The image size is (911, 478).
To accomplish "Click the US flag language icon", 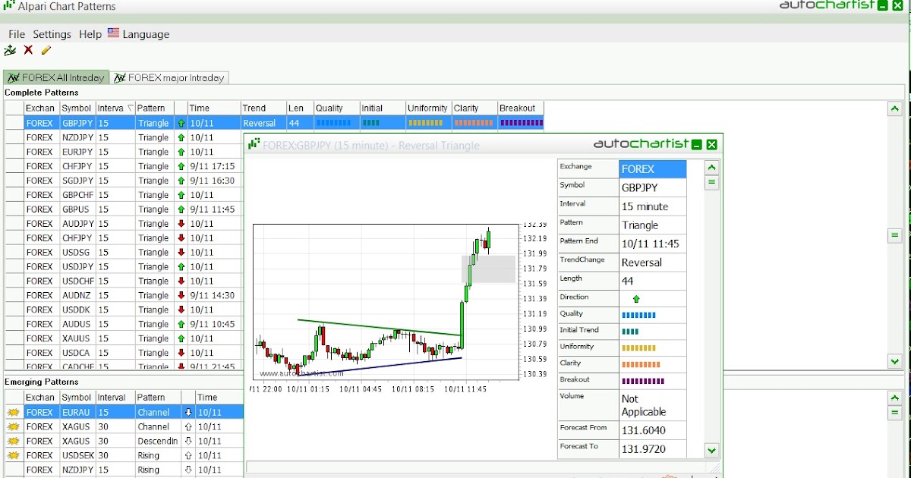I will pos(113,33).
